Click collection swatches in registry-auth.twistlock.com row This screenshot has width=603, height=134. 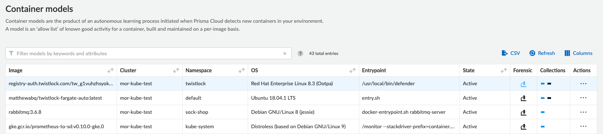[546, 83]
